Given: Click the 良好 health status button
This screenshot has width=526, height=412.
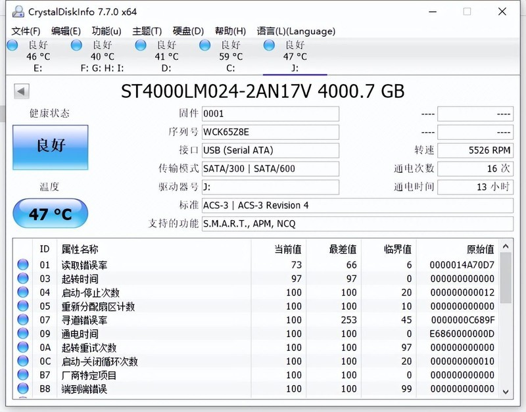Looking at the screenshot, I should tap(51, 147).
